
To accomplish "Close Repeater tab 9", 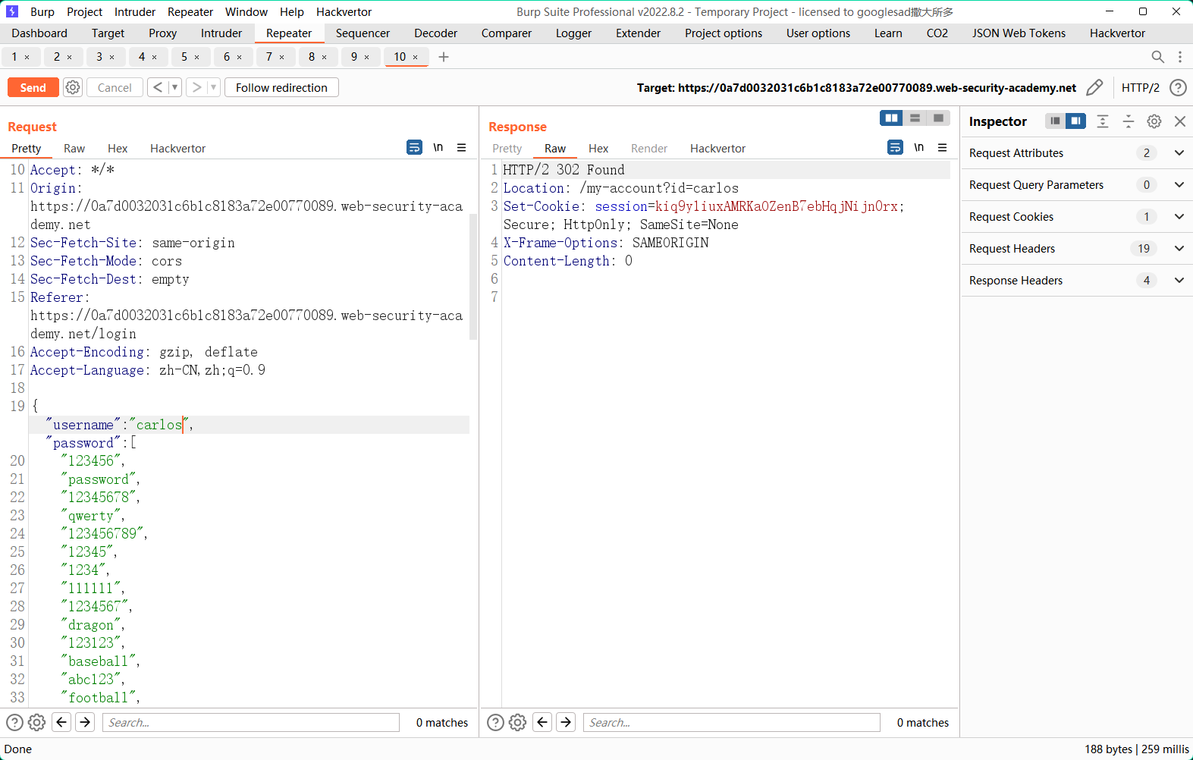I will coord(367,57).
